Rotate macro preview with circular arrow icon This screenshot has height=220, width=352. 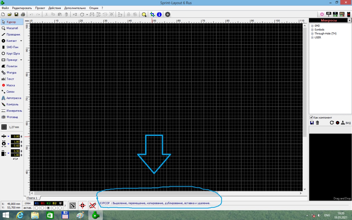332,123
